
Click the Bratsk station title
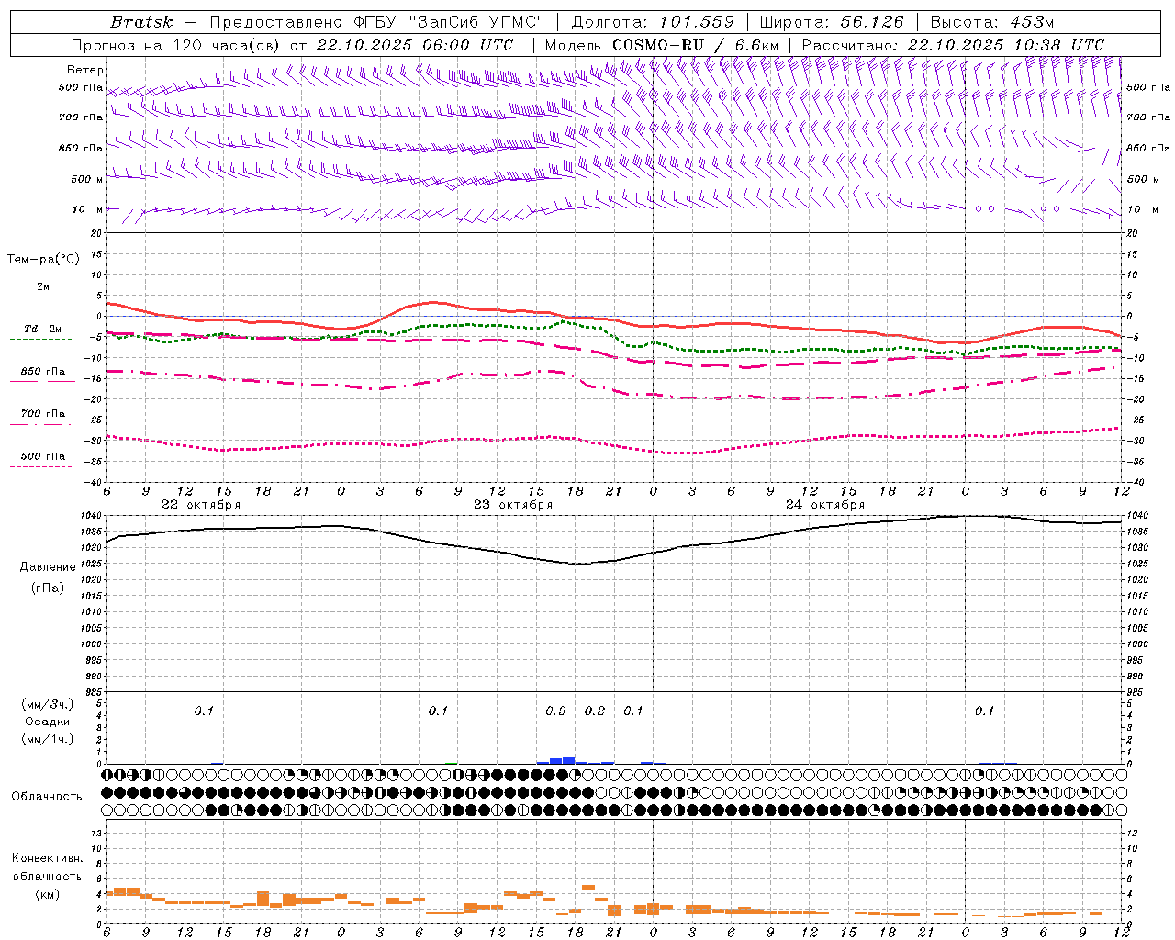(x=141, y=22)
